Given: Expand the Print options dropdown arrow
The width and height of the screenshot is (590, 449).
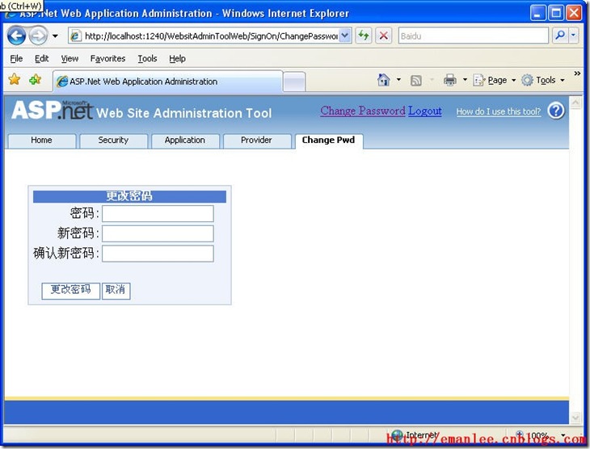Looking at the screenshot, I should click(x=465, y=80).
